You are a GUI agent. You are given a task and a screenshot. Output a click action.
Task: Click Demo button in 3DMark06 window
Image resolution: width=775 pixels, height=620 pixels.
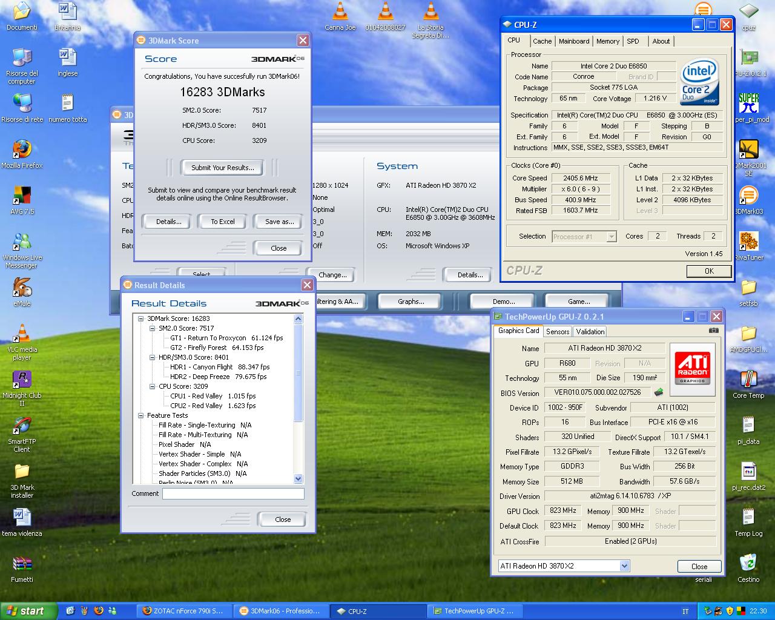pyautogui.click(x=504, y=302)
